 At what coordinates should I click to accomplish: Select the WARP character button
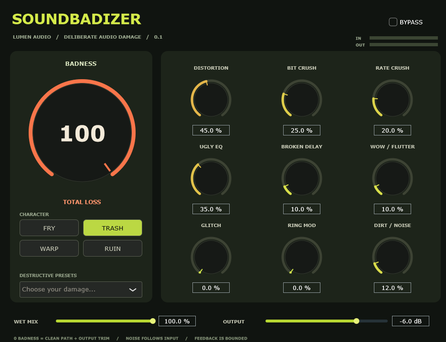click(49, 248)
